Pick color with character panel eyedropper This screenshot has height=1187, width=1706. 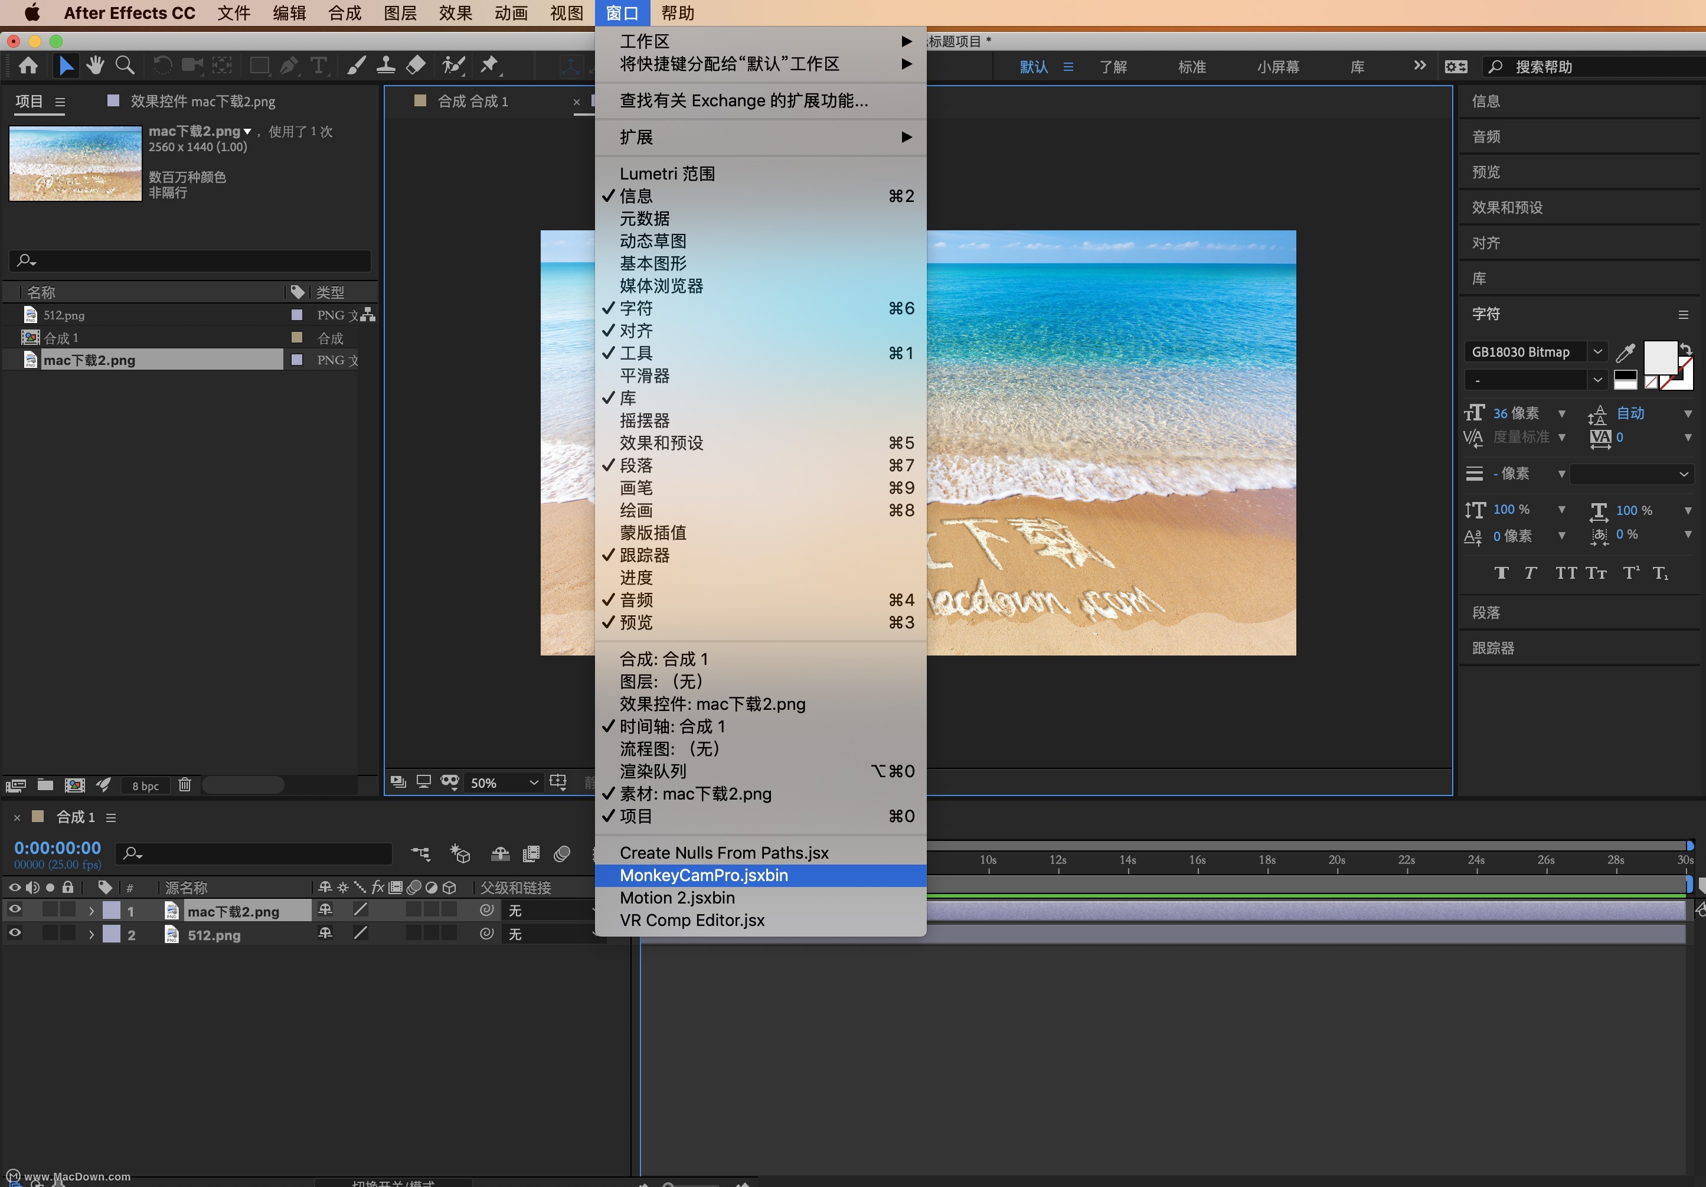(x=1626, y=353)
